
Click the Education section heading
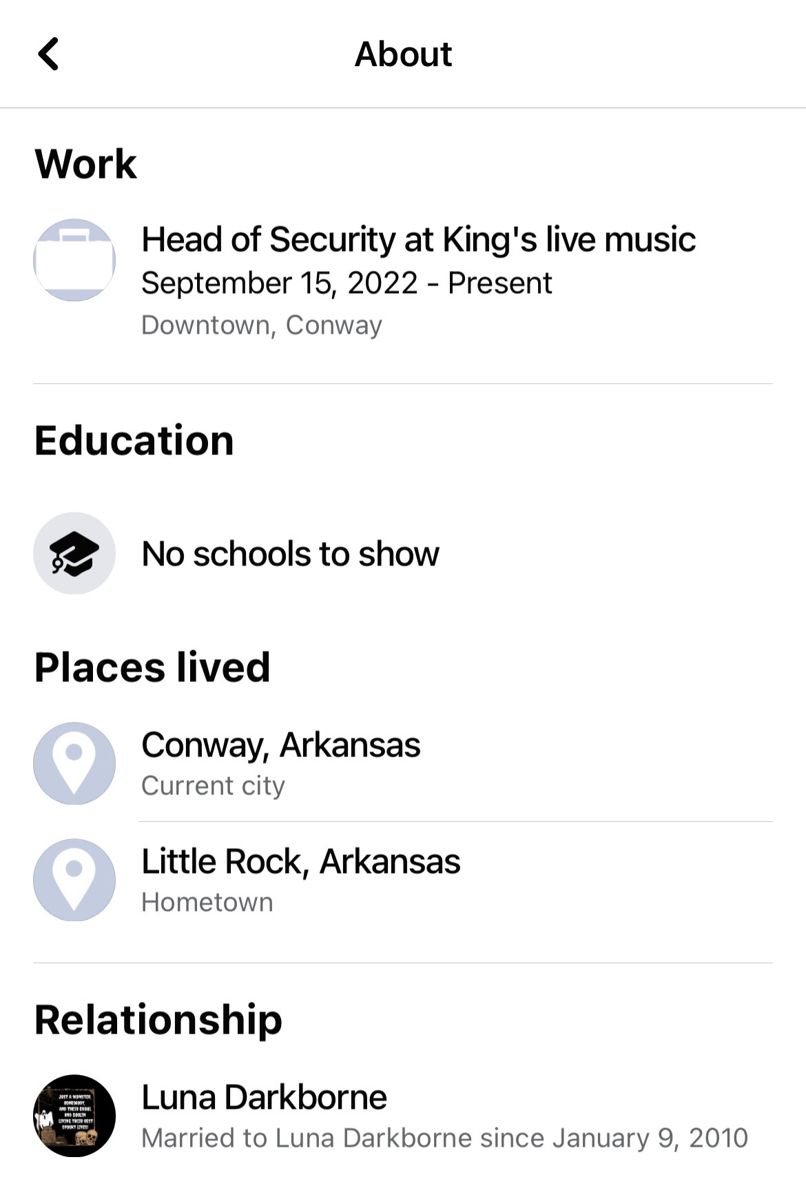[x=134, y=440]
